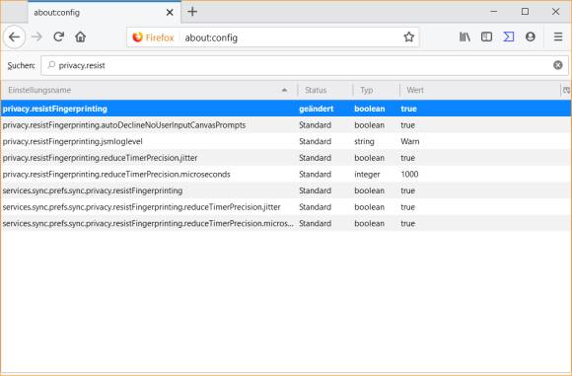Select the services.sync reduceTimerPrecision.jitter row
572x376 pixels.
click(286, 207)
